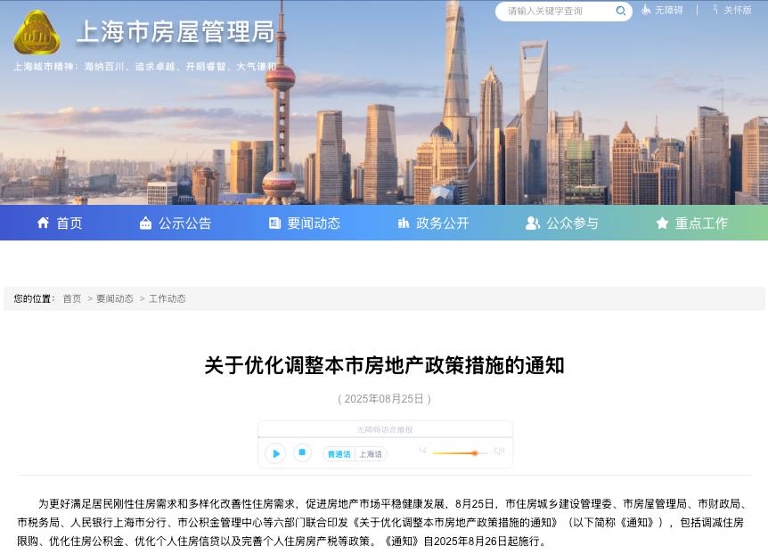Click the star icon beside 重点工作
The image size is (768, 554).
point(662,224)
